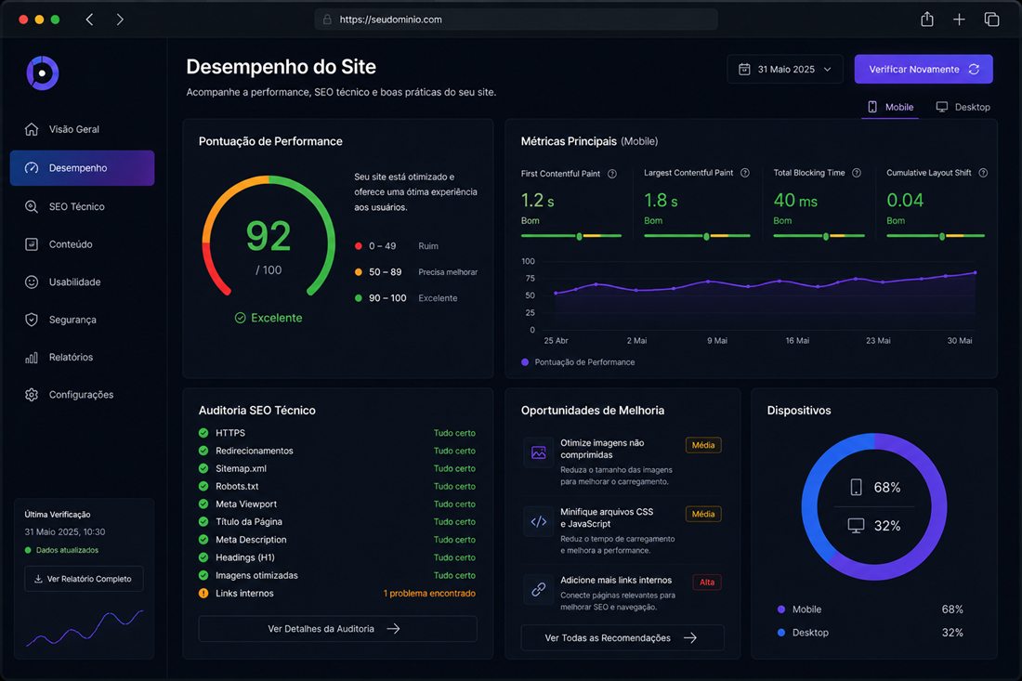Switch to the Desktop tab

[x=963, y=107]
